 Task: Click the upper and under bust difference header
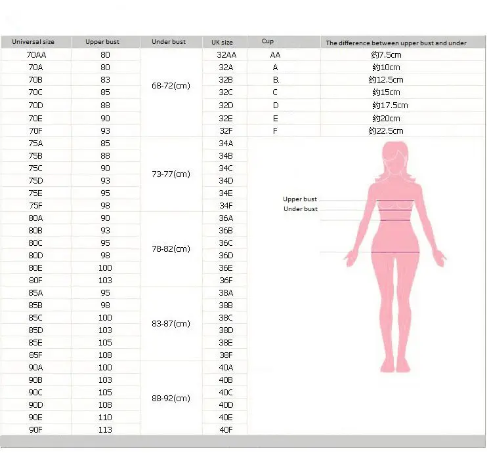[x=396, y=43]
